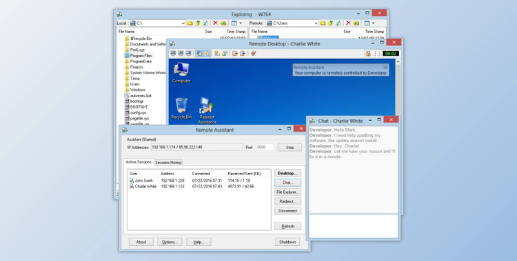Click third monitor icon in Remote Desktop toolbar
Viewport: 517px width, 261px height.
(x=188, y=54)
